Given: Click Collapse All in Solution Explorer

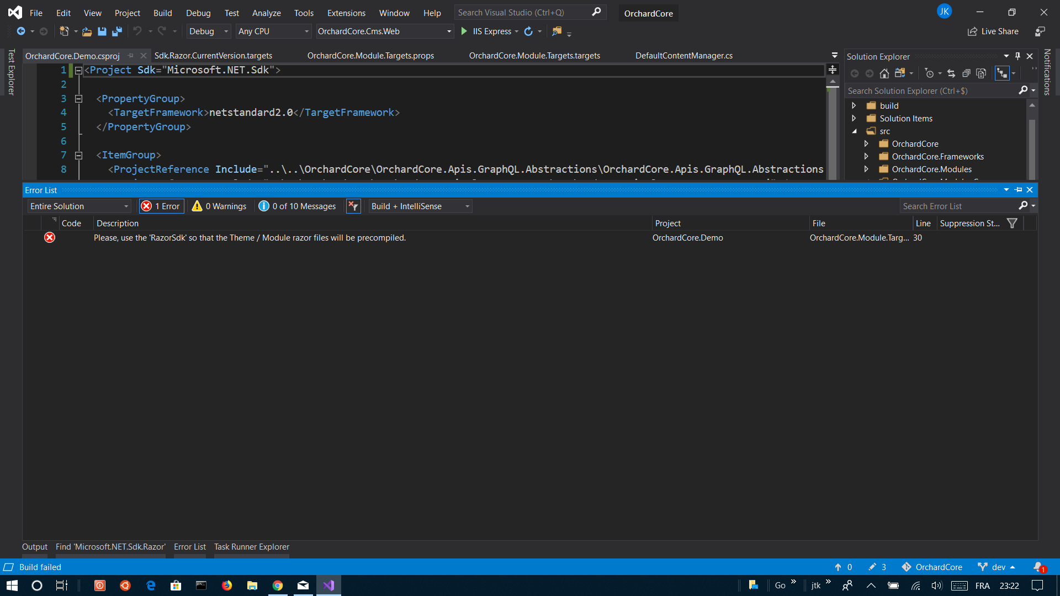Looking at the screenshot, I should coord(966,73).
